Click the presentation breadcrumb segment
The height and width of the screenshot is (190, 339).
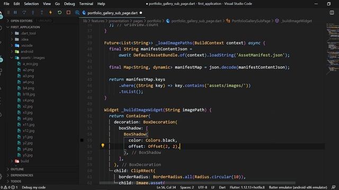tap(119, 21)
